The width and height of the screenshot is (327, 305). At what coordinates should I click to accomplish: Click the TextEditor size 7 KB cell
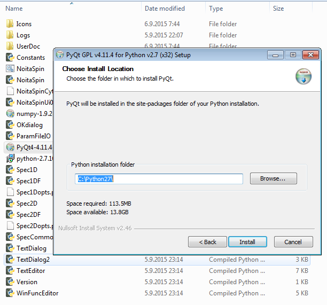pyautogui.click(x=302, y=271)
